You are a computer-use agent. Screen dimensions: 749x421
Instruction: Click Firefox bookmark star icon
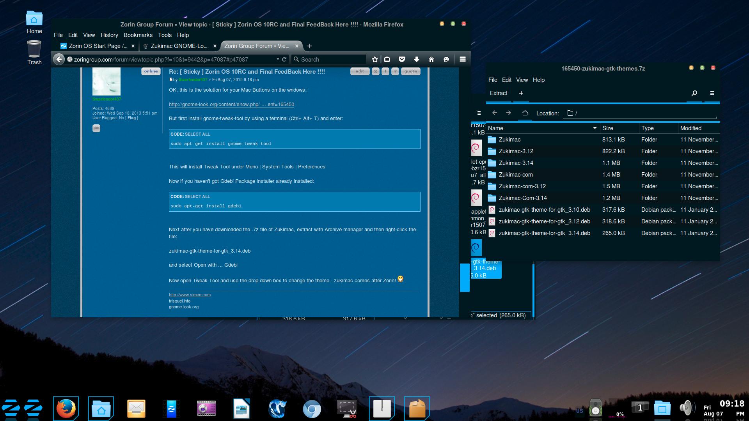[x=375, y=59]
